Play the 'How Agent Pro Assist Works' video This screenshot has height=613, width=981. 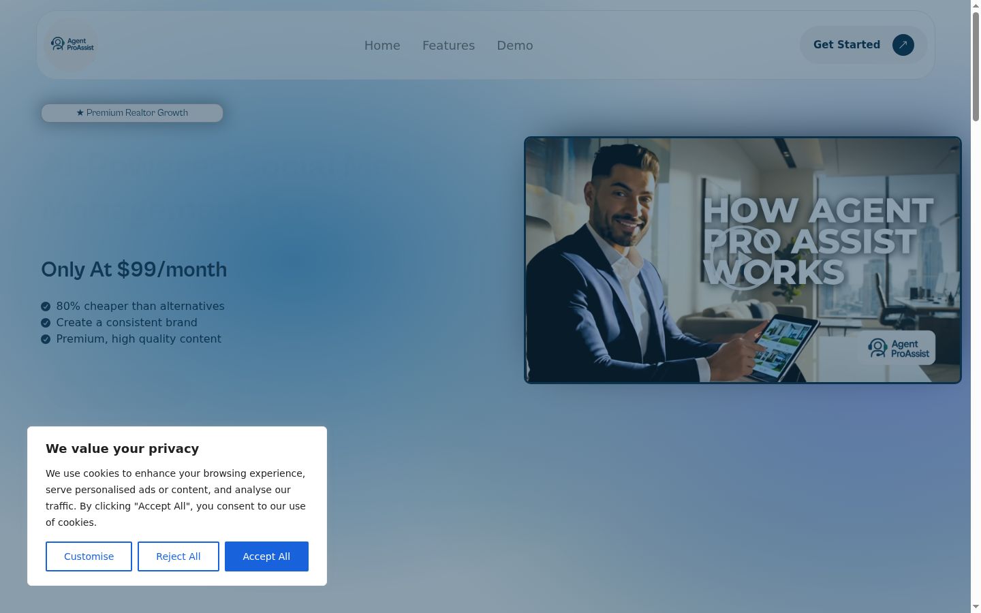(x=743, y=260)
